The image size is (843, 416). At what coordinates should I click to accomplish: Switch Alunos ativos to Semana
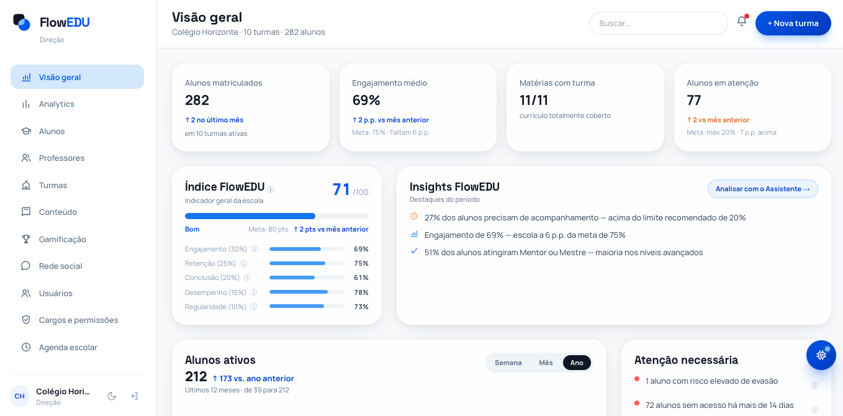coord(508,363)
